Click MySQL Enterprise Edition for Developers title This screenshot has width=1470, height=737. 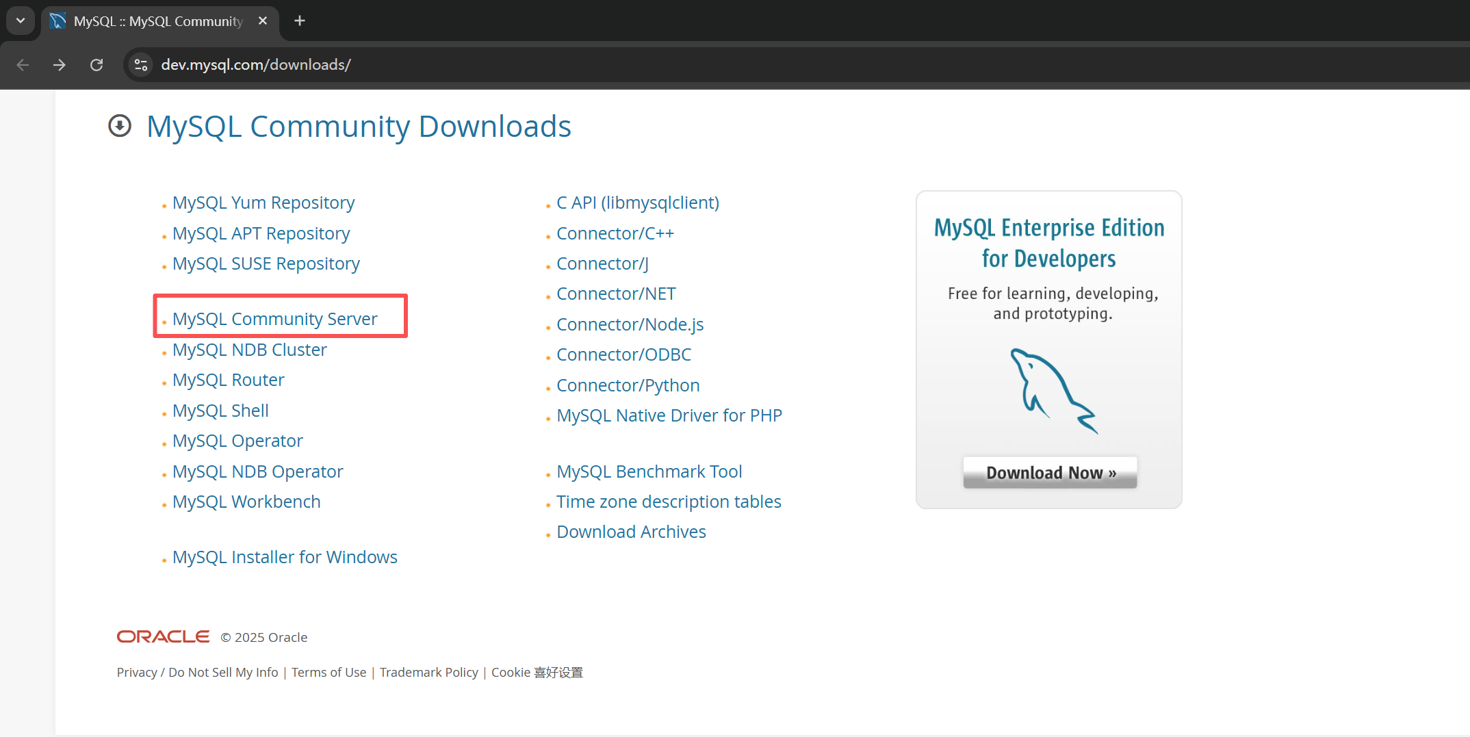pos(1049,243)
